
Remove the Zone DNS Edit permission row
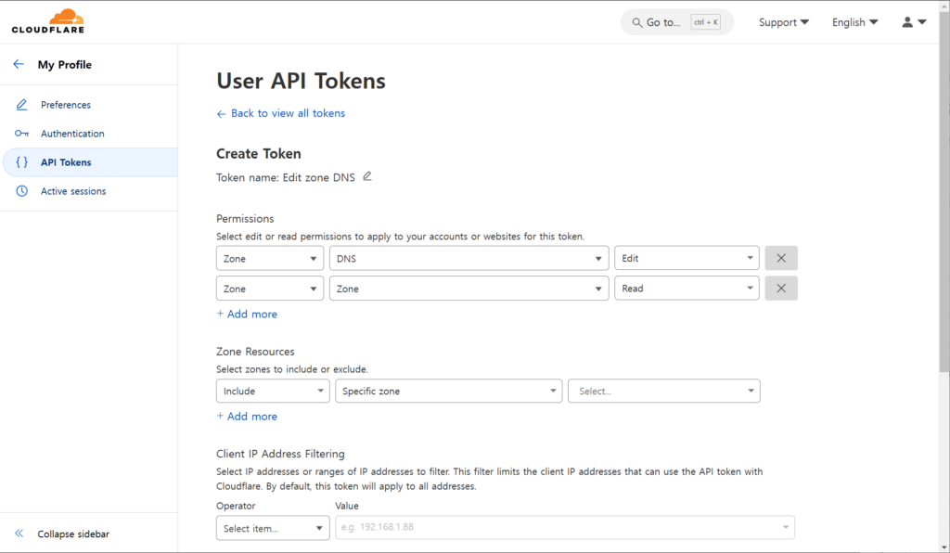[x=780, y=258]
